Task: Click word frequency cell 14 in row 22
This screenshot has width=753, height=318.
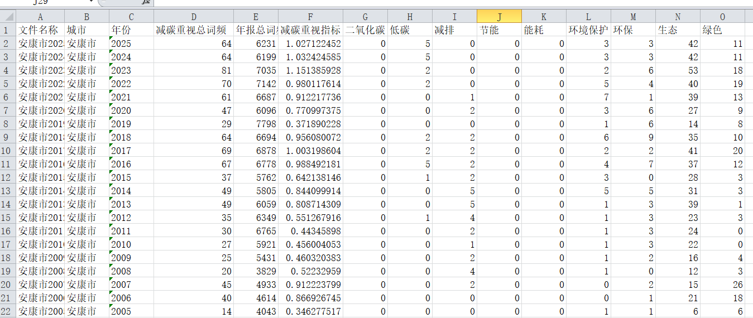Action: pyautogui.click(x=193, y=311)
